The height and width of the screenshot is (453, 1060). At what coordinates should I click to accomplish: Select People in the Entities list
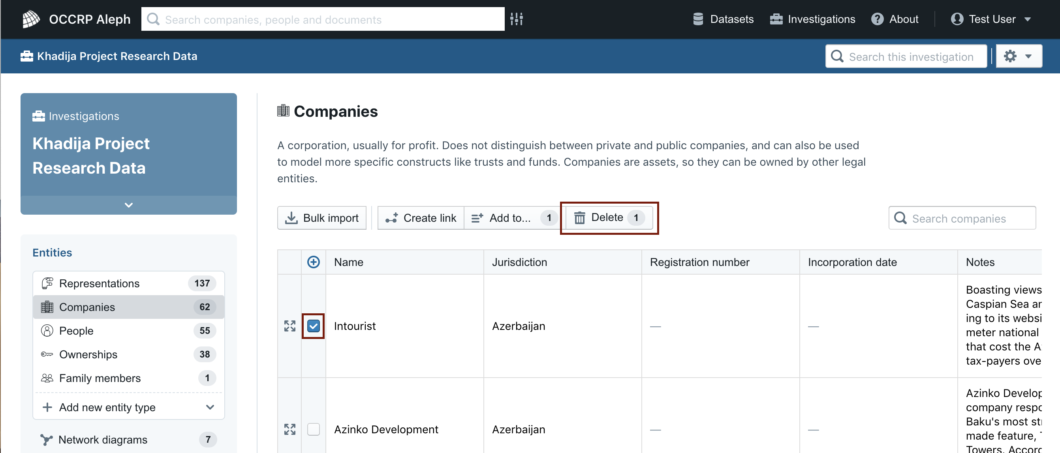tap(128, 331)
